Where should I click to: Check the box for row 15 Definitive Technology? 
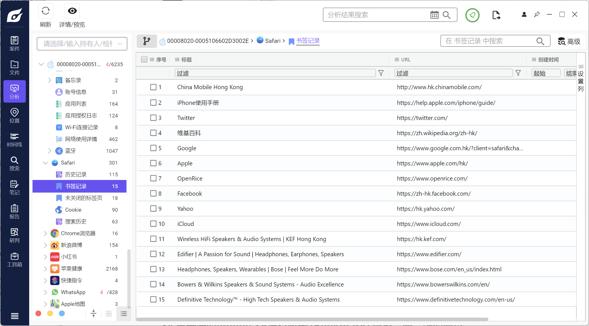153,299
